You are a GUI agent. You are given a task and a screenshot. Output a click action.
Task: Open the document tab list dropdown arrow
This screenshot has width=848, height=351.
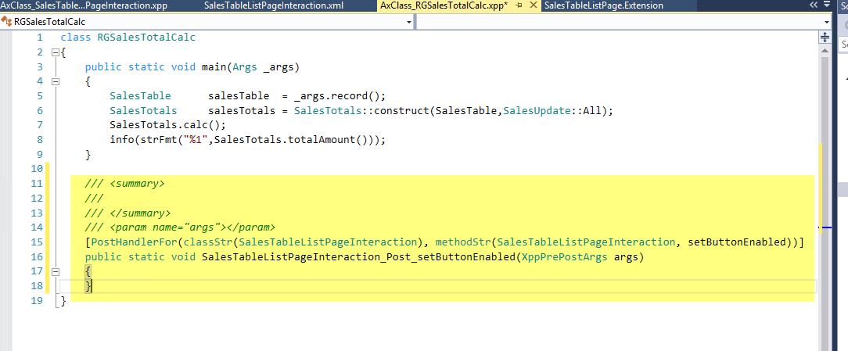point(828,5)
